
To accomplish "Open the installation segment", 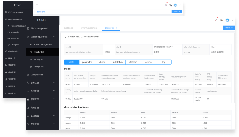I will pyautogui.click(x=118, y=62).
